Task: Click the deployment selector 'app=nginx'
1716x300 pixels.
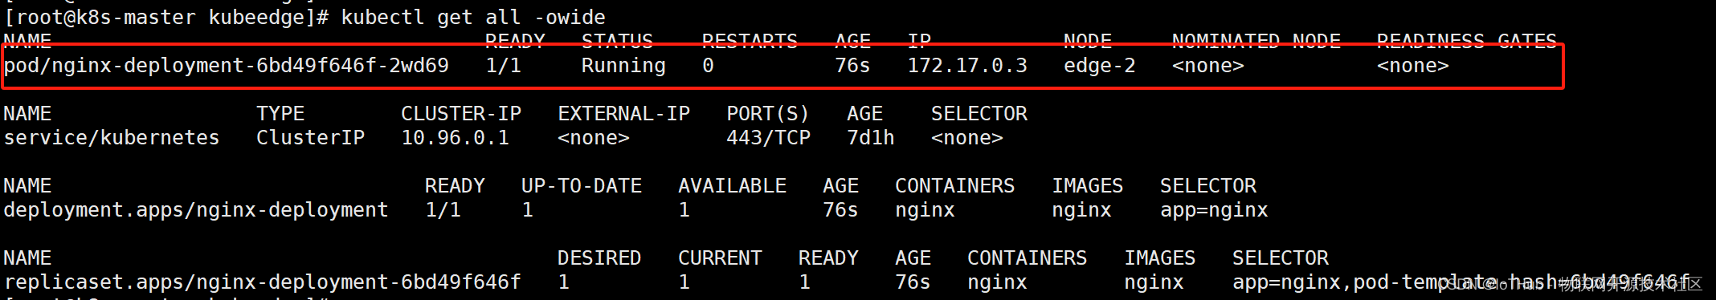Action: 1214,210
